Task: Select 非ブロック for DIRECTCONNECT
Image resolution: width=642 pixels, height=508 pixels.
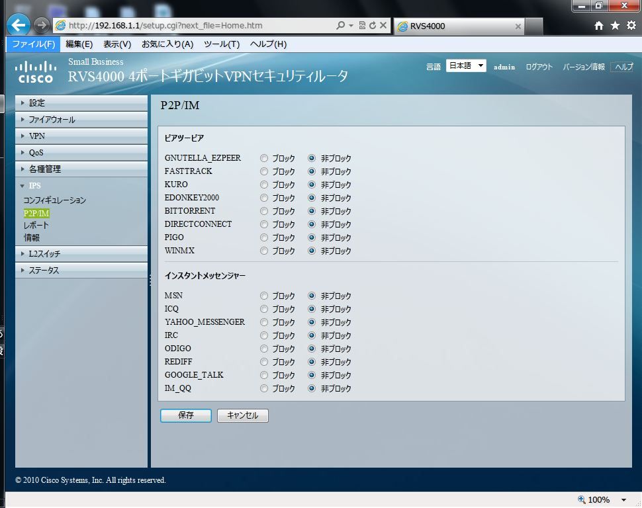Action: 312,224
